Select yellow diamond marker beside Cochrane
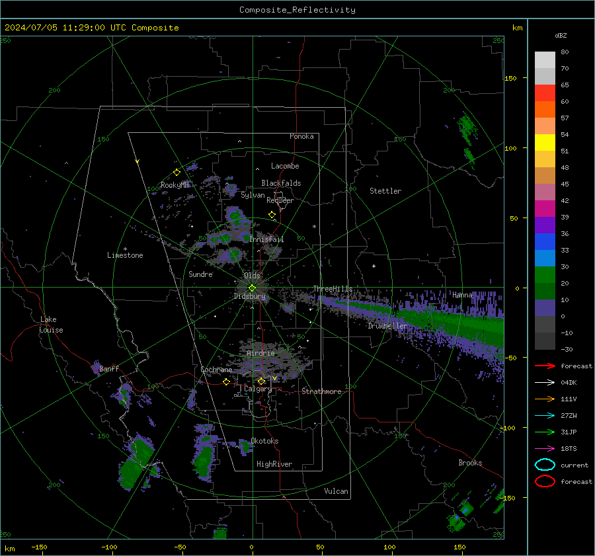Screen dimensions: 595x556 pos(227,382)
